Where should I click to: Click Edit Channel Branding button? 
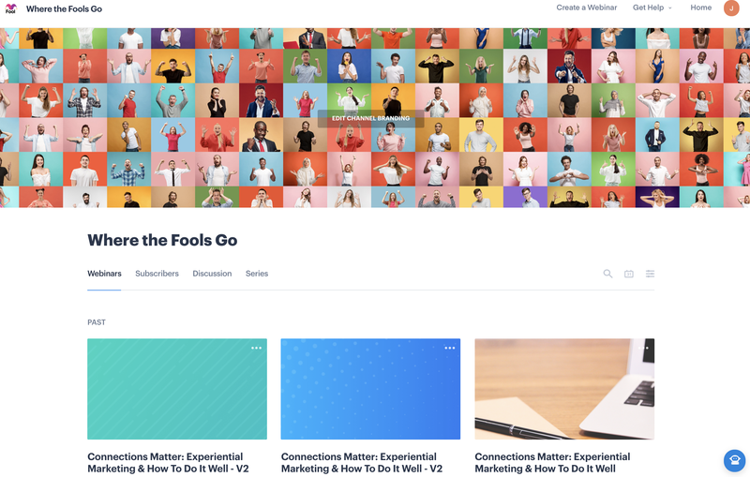(x=370, y=118)
